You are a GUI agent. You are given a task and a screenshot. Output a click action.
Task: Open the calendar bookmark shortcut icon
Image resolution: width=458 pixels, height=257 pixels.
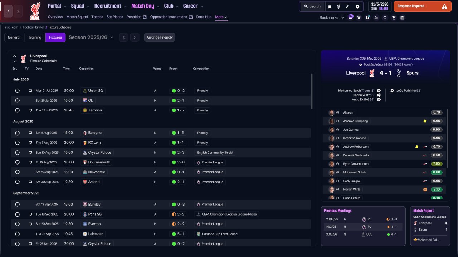(402, 17)
